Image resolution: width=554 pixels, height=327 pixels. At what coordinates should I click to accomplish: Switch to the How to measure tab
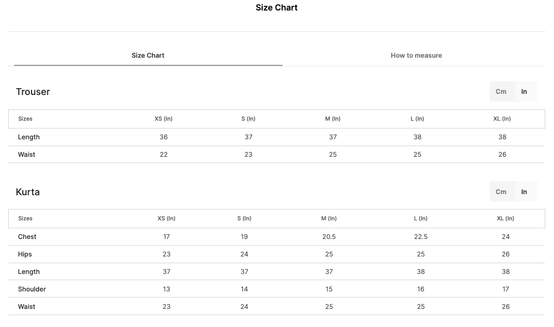(x=416, y=55)
